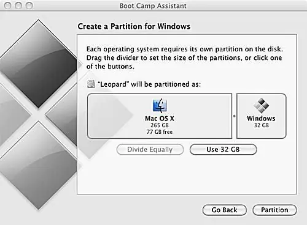307x225 pixels.
Task: Zoom the Boot Camp Assistant window
Action: coord(29,6)
